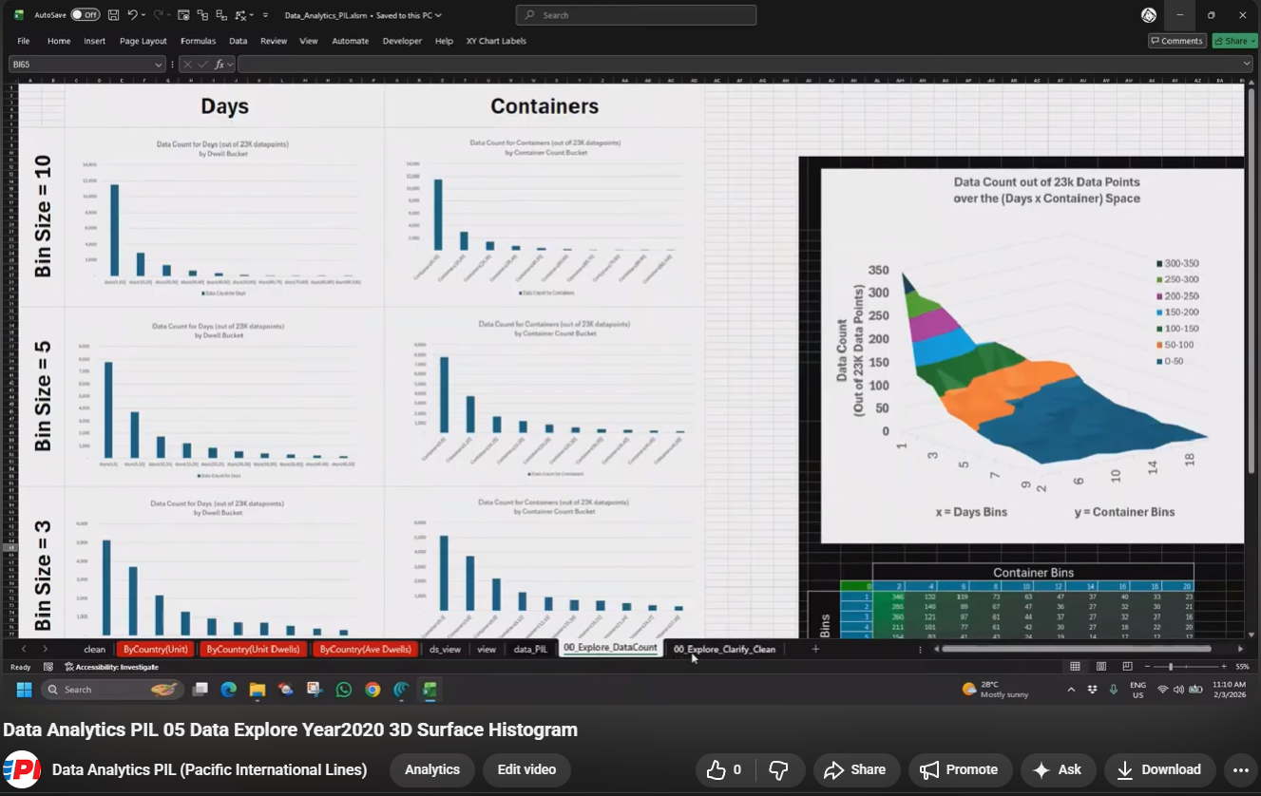This screenshot has height=796, width=1261.
Task: Open WhatsApp from taskbar
Action: pos(343,690)
